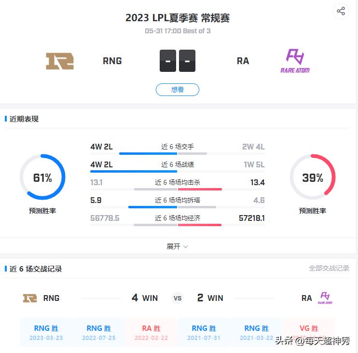
Task: Click the 近期表现 section heading
Action: coord(24,119)
